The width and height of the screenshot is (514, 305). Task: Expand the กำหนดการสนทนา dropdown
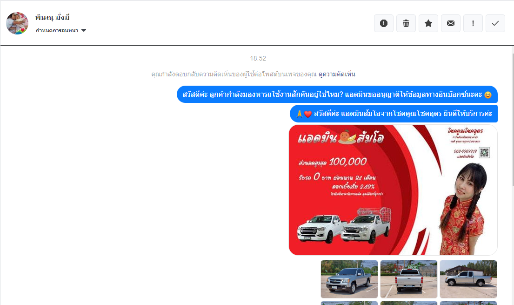click(61, 31)
